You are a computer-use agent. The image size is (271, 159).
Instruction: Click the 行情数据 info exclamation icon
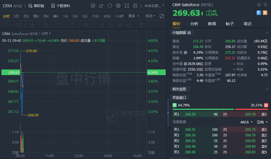(189, 33)
